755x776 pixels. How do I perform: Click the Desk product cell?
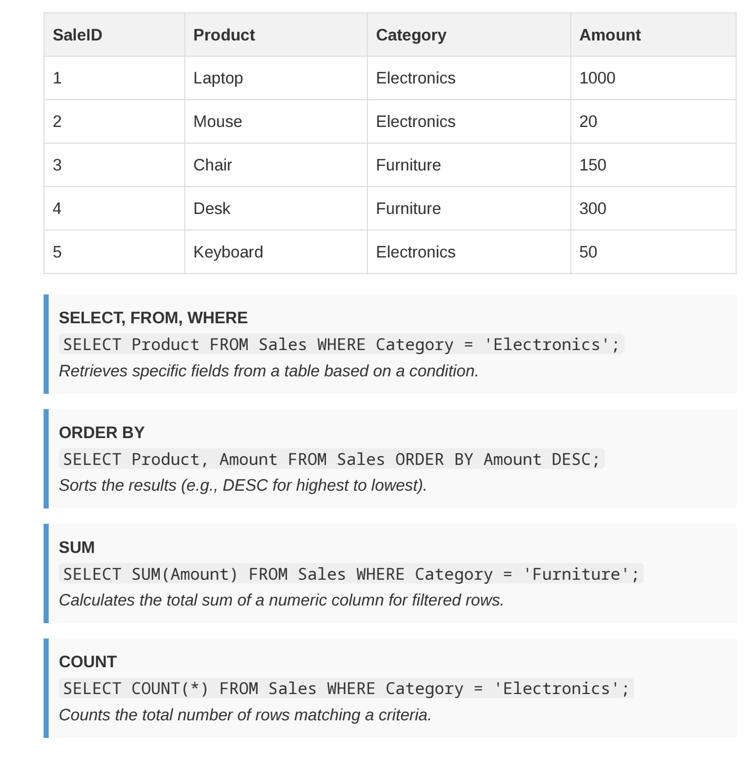point(276,208)
